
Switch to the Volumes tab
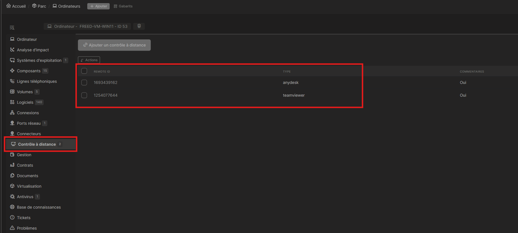click(25, 92)
